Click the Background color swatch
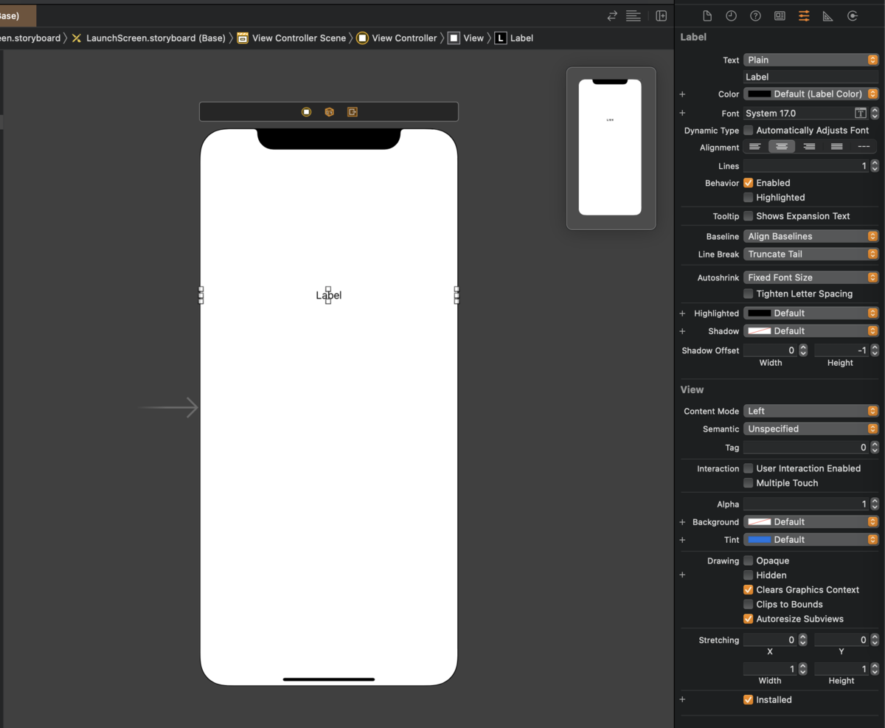885x728 pixels. (x=759, y=522)
